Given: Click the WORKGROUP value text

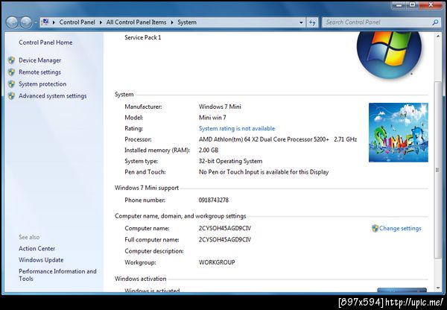Looking at the screenshot, I should (x=217, y=262).
